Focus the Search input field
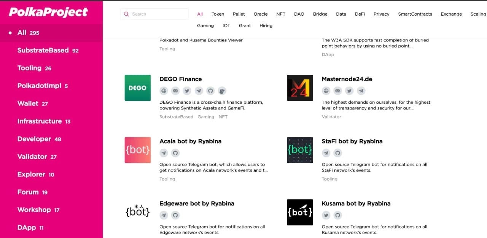Viewport: 487px width, 238px height. point(154,14)
